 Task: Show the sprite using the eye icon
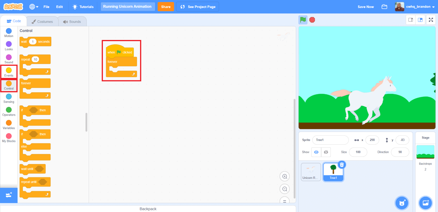click(316, 152)
